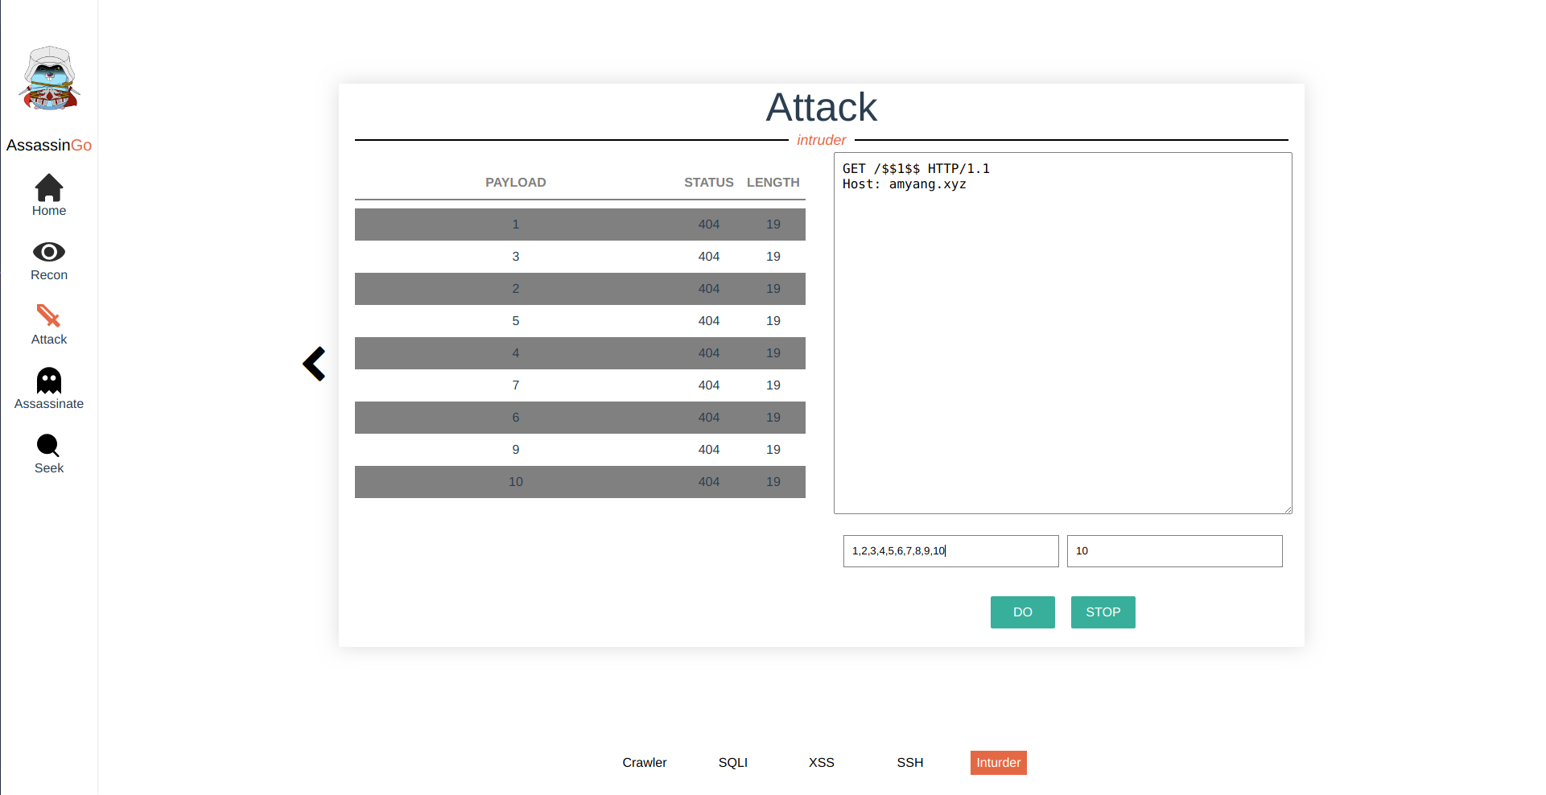The height and width of the screenshot is (795, 1546).
Task: Select the result row for payload 10
Action: pyautogui.click(x=580, y=482)
